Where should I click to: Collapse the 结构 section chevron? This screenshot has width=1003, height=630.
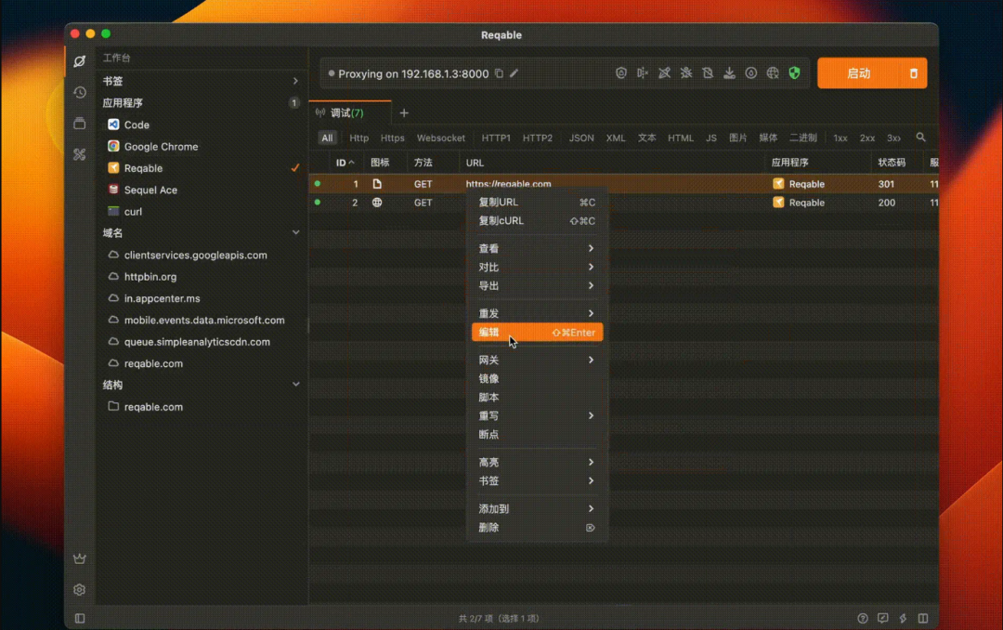click(x=295, y=384)
